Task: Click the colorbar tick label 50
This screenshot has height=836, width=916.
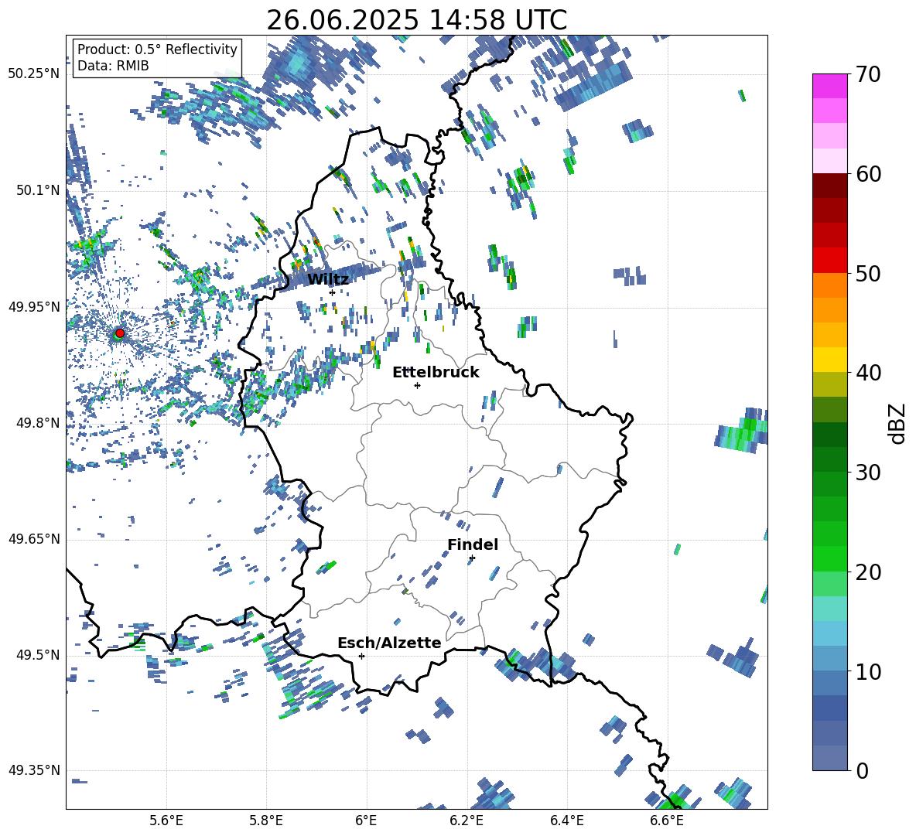Action: [x=868, y=274]
